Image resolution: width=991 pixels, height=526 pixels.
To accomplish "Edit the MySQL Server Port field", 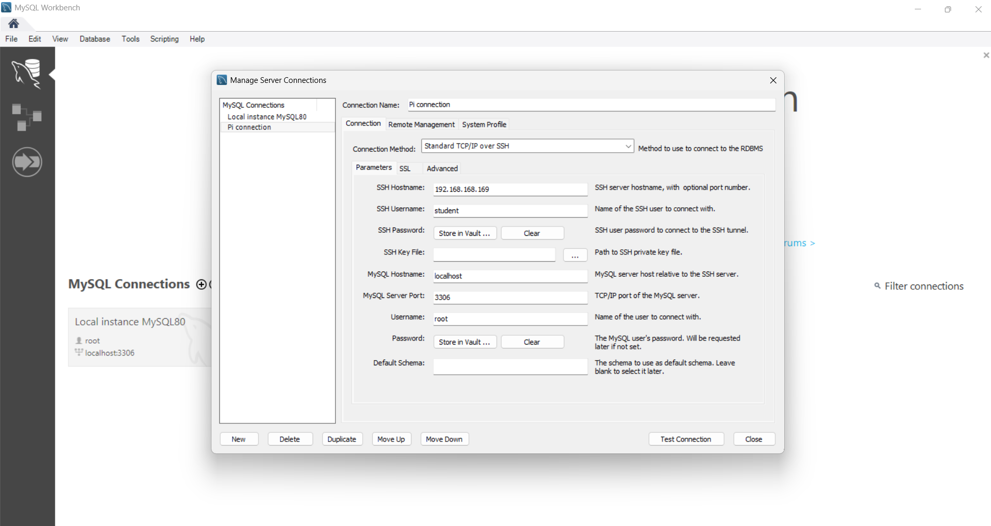I will pos(511,297).
